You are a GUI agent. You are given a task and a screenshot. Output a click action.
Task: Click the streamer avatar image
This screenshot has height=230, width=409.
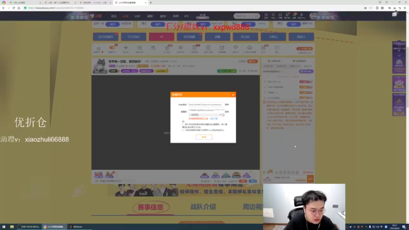click(100, 66)
